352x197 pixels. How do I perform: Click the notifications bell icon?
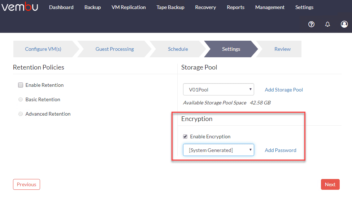click(x=327, y=24)
